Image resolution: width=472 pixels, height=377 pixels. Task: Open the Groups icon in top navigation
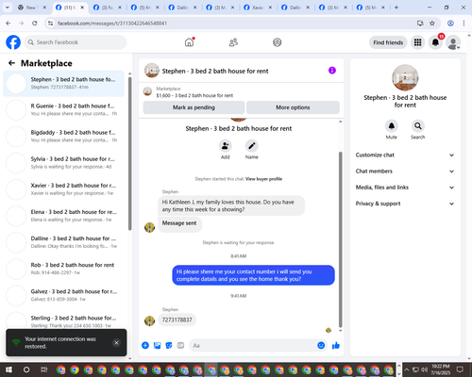(278, 42)
